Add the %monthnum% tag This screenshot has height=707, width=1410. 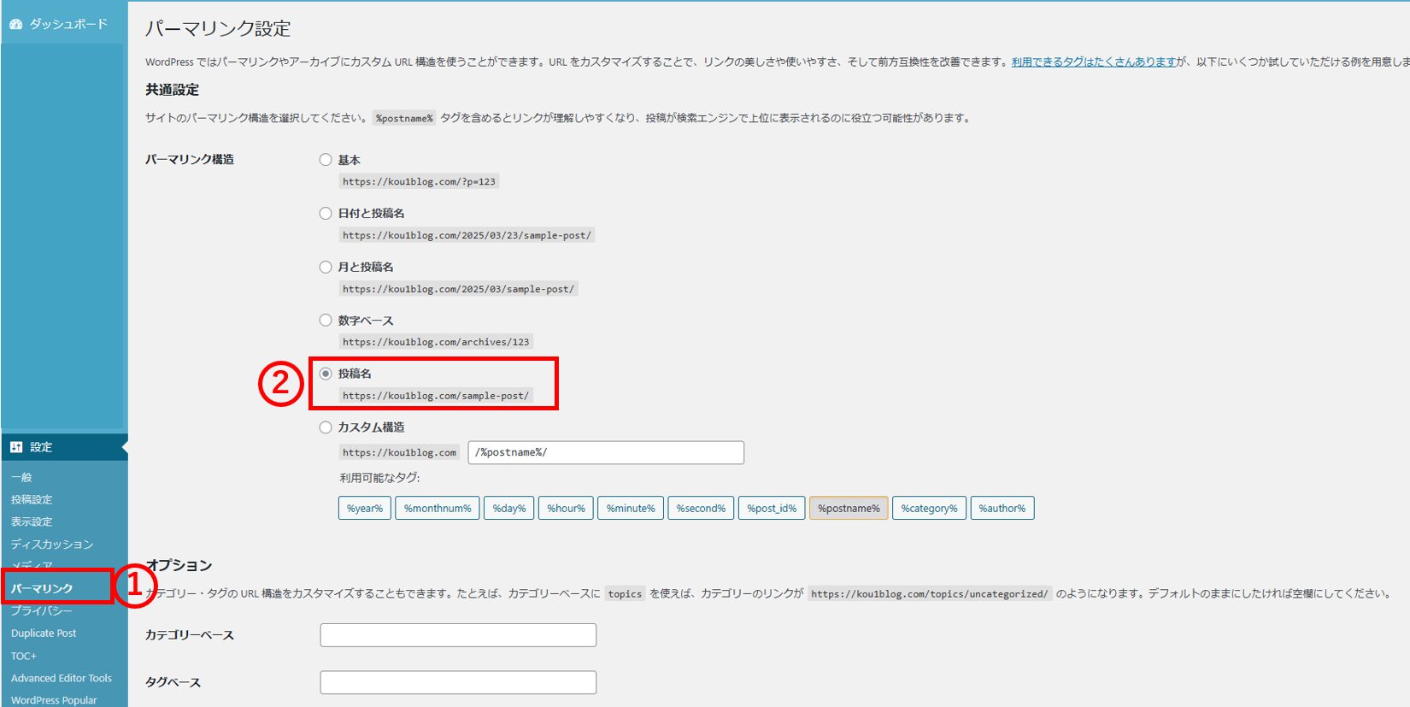coord(438,508)
